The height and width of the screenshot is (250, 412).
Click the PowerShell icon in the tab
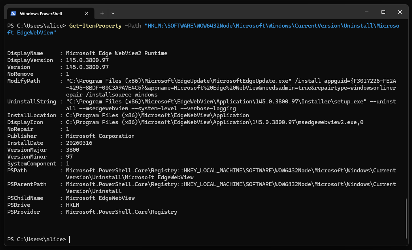(13, 13)
